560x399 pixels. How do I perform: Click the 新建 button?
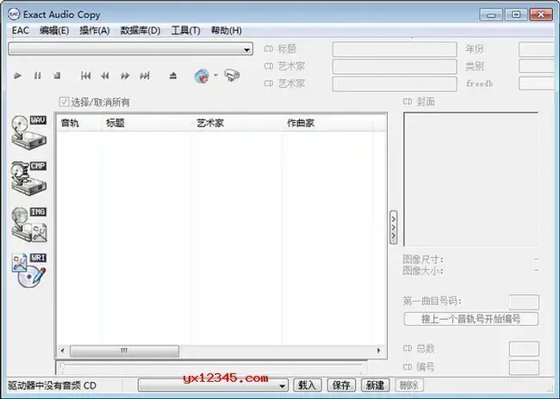376,385
